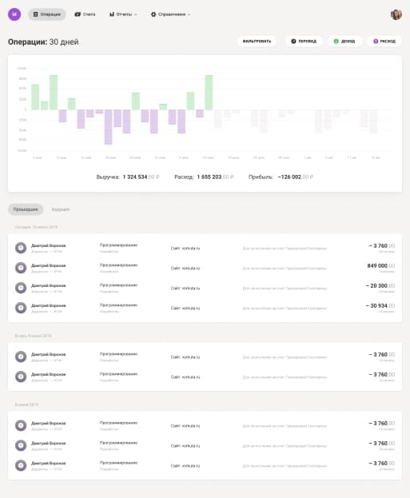Click the Вчера date group header

pos(33,336)
